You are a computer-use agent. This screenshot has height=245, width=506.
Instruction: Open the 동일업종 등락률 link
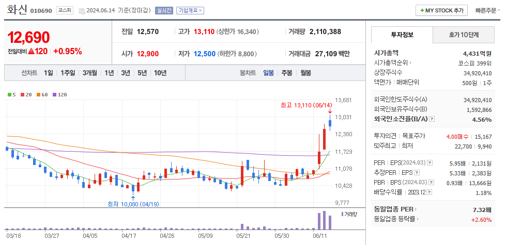click(x=396, y=219)
